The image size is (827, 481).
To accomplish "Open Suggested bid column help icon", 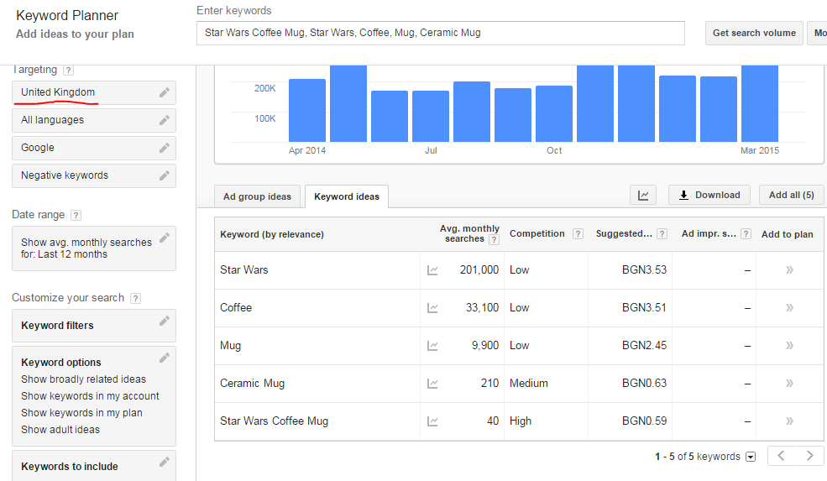I will tap(662, 234).
